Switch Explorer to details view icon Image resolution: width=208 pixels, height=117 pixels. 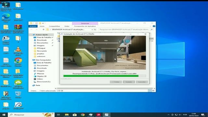point(149,91)
